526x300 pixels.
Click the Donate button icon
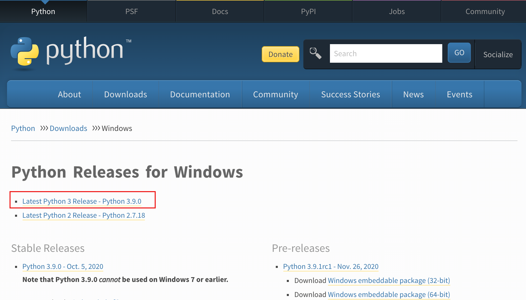tap(281, 54)
